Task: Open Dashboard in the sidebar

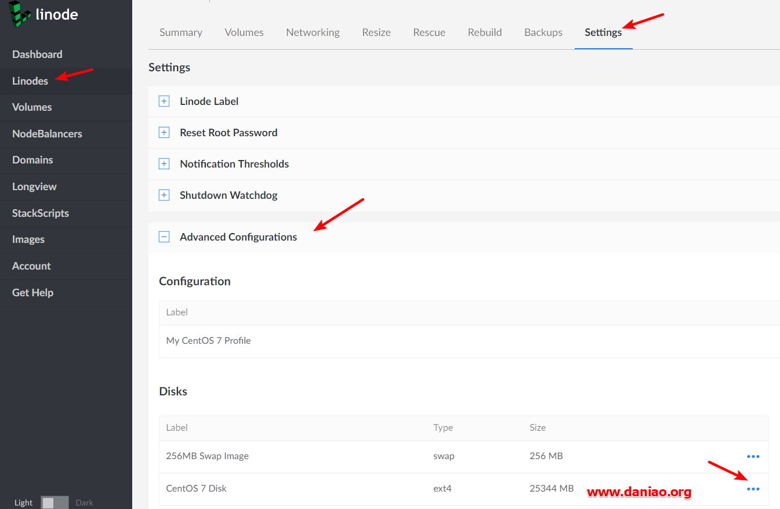Action: 37,54
